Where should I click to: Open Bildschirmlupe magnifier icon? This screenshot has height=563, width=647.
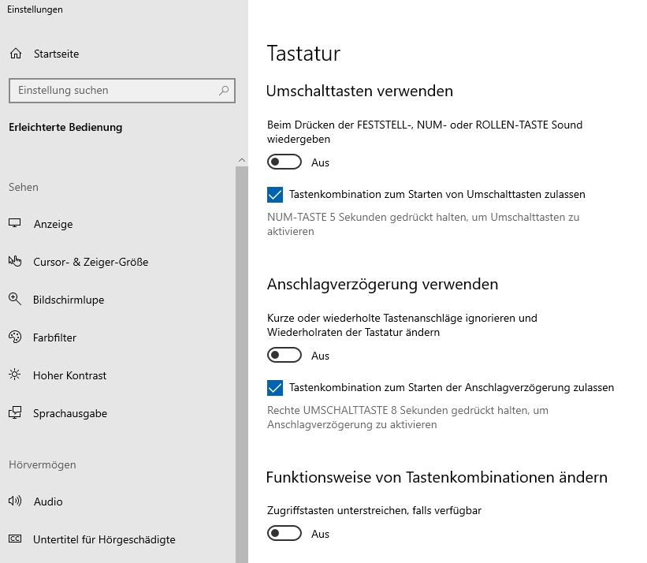click(15, 299)
